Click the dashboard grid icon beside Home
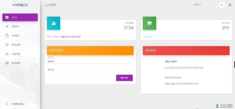The width and height of the screenshot is (235, 109). click(7, 17)
